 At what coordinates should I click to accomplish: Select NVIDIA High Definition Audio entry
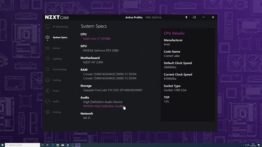pyautogui.click(x=104, y=106)
